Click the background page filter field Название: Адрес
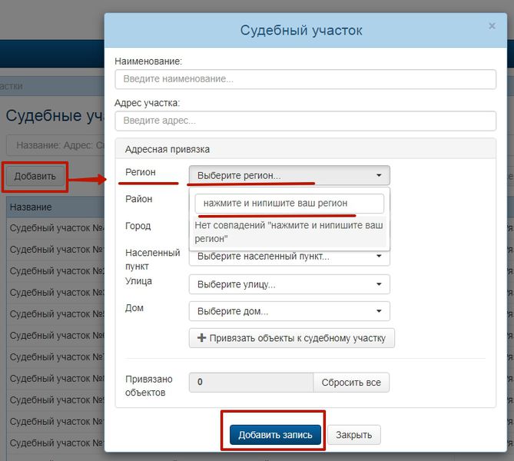The width and height of the screenshot is (514, 461). click(x=56, y=145)
